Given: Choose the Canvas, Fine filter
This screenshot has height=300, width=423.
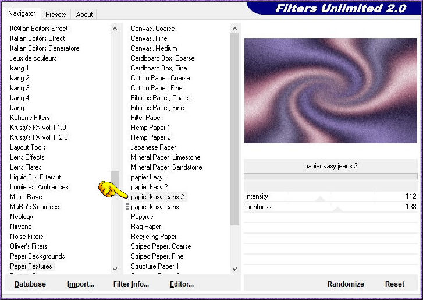Looking at the screenshot, I should 149,38.
